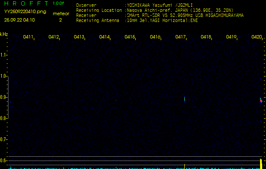This screenshot has height=169, width=266.
Task: Click the yellow power bar at 0420
Action: [261, 164]
